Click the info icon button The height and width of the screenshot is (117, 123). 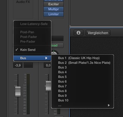(78, 33)
